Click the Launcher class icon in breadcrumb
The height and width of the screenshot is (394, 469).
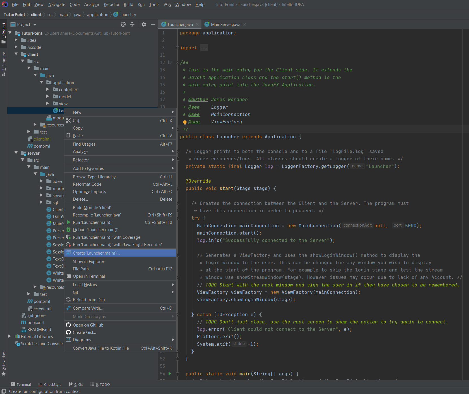(x=116, y=14)
